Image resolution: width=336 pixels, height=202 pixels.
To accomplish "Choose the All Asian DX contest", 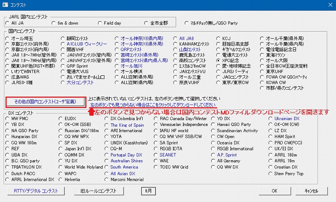I will [x=107, y=174].
